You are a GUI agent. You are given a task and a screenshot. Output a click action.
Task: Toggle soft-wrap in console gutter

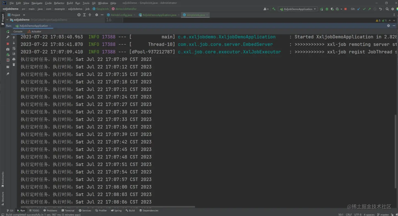click(14, 48)
